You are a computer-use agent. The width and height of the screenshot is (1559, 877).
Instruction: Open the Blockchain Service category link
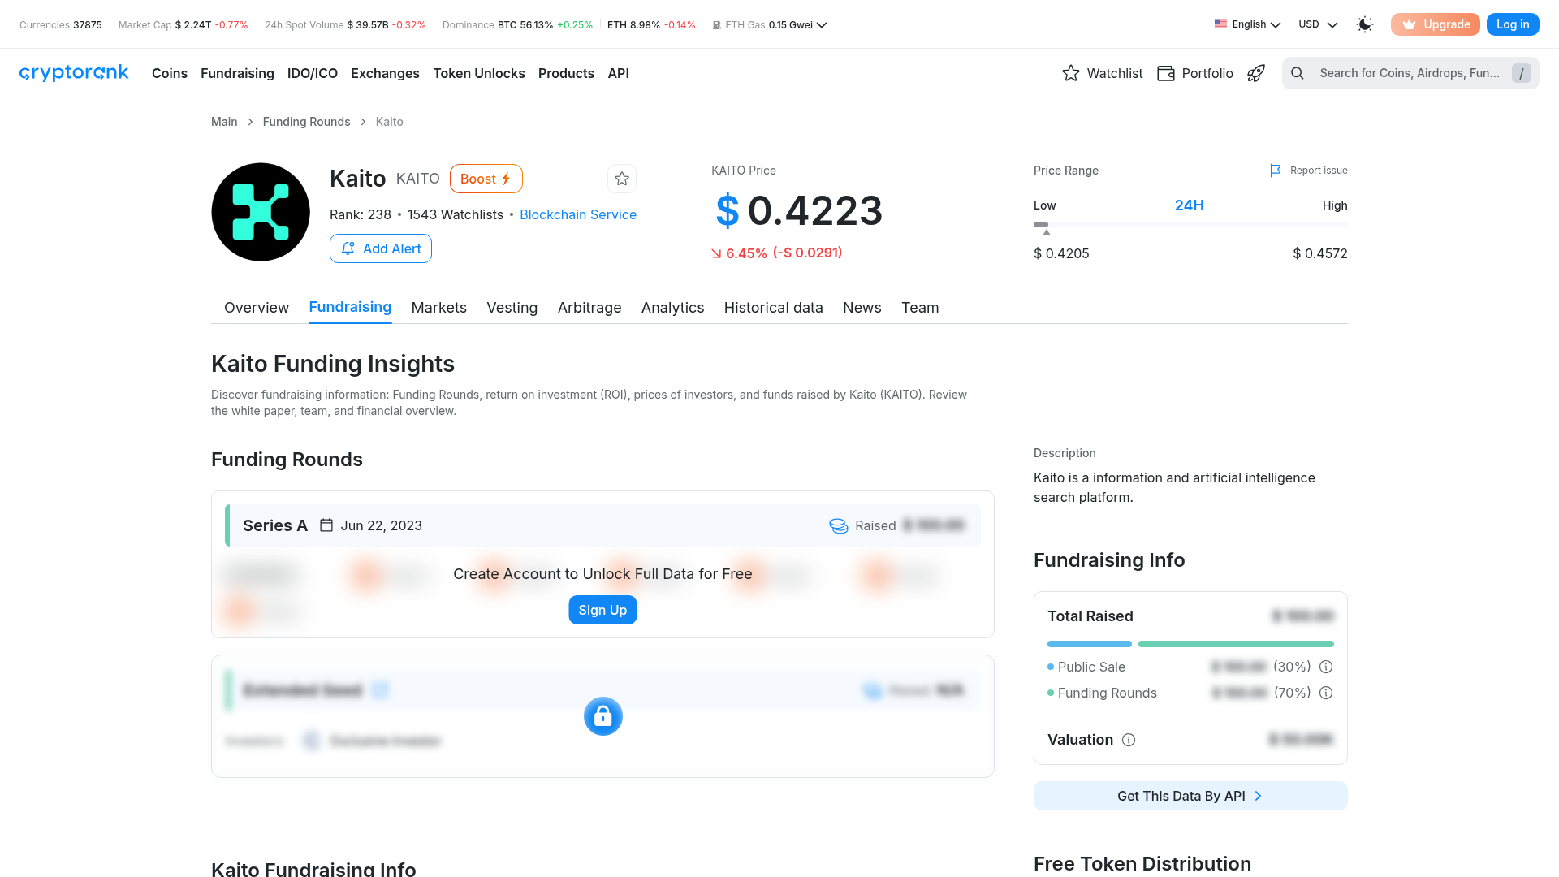578,214
